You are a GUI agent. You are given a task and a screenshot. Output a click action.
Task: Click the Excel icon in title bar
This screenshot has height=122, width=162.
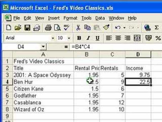[x=6, y=8]
